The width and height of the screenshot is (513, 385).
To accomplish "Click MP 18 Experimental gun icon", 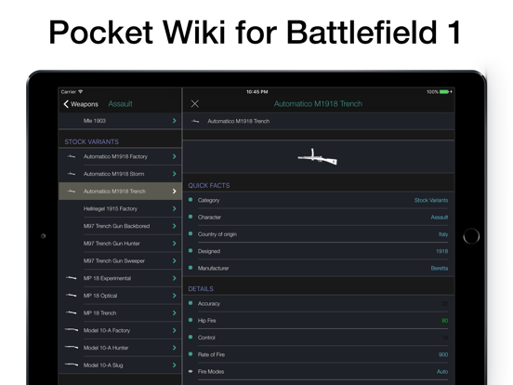I will click(x=71, y=278).
